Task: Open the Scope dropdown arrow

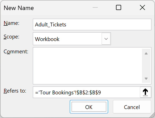Action: tap(106, 39)
